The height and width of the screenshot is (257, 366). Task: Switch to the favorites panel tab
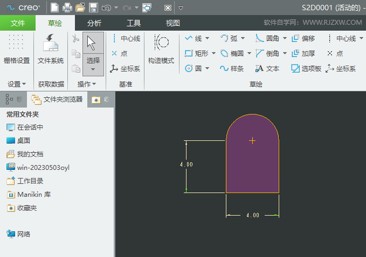[x=101, y=99]
